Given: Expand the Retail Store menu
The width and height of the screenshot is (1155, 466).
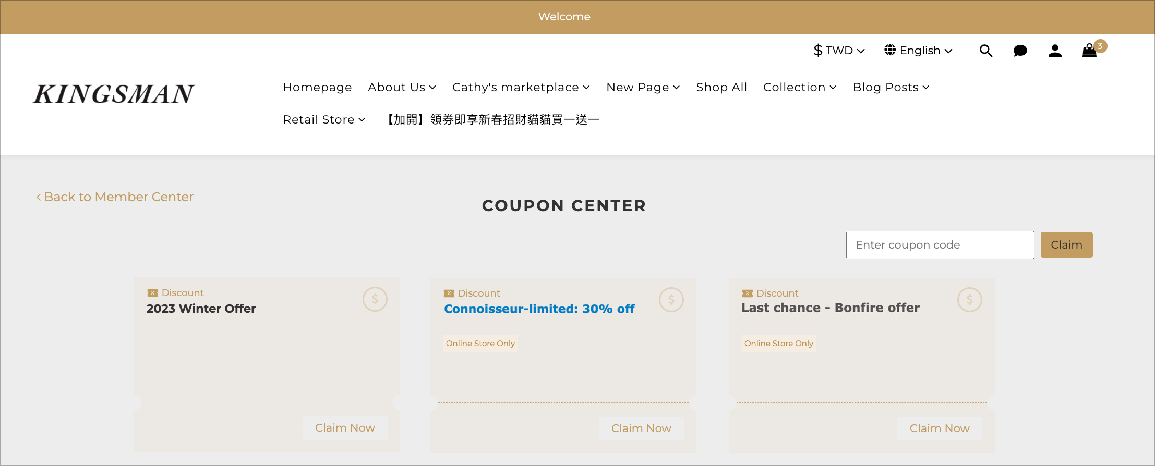Looking at the screenshot, I should 324,119.
